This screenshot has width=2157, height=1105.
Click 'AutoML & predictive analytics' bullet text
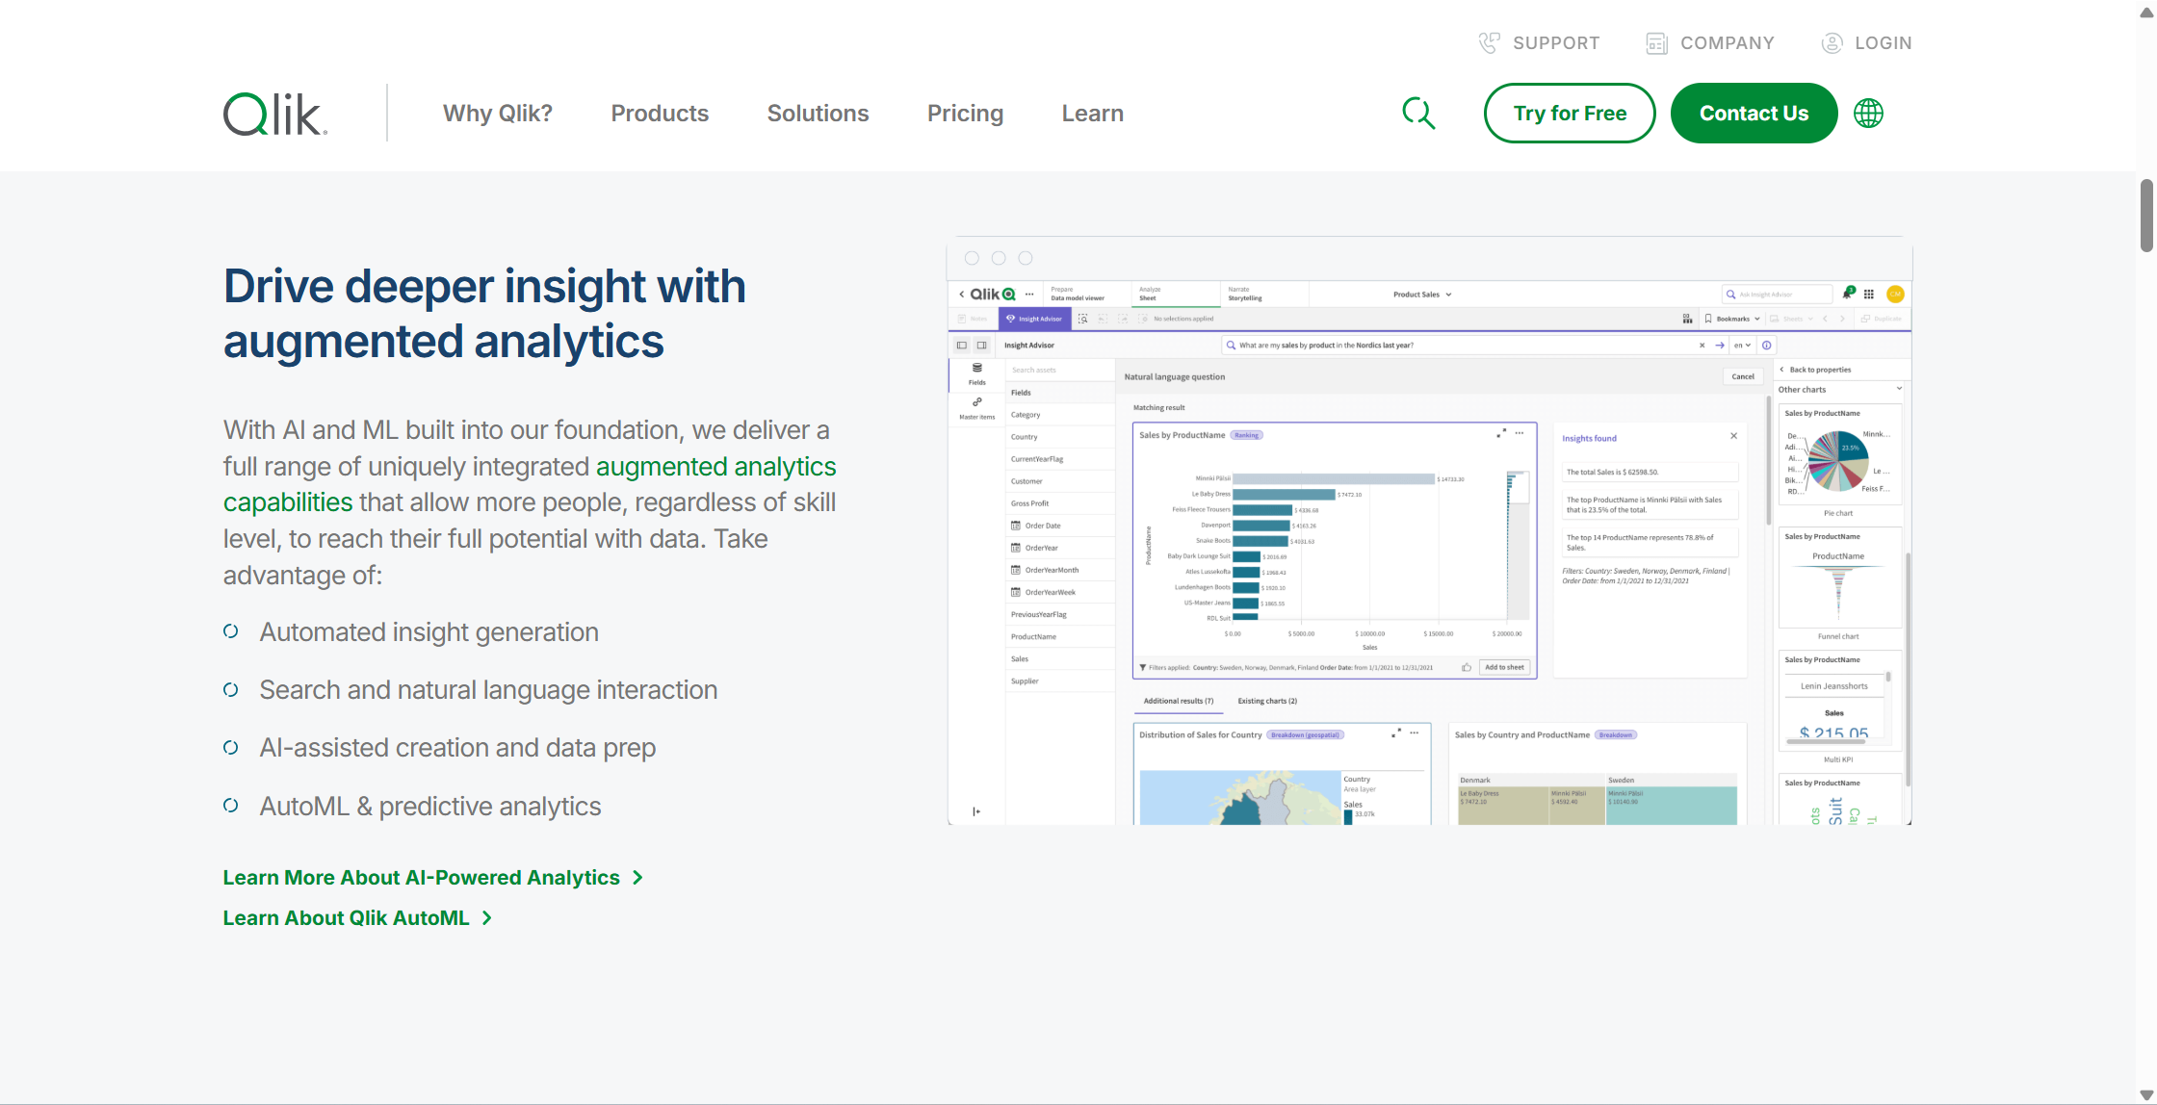(429, 807)
